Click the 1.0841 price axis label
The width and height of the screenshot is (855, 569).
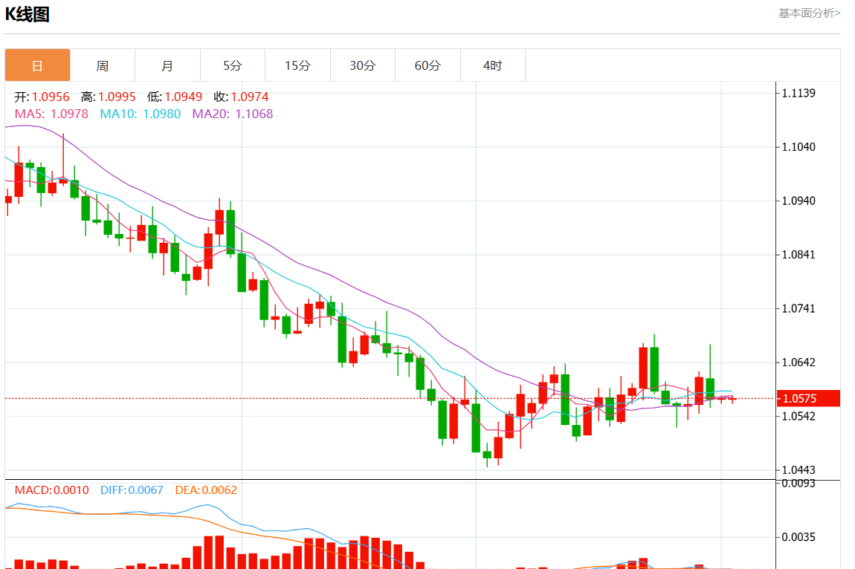[x=798, y=255]
